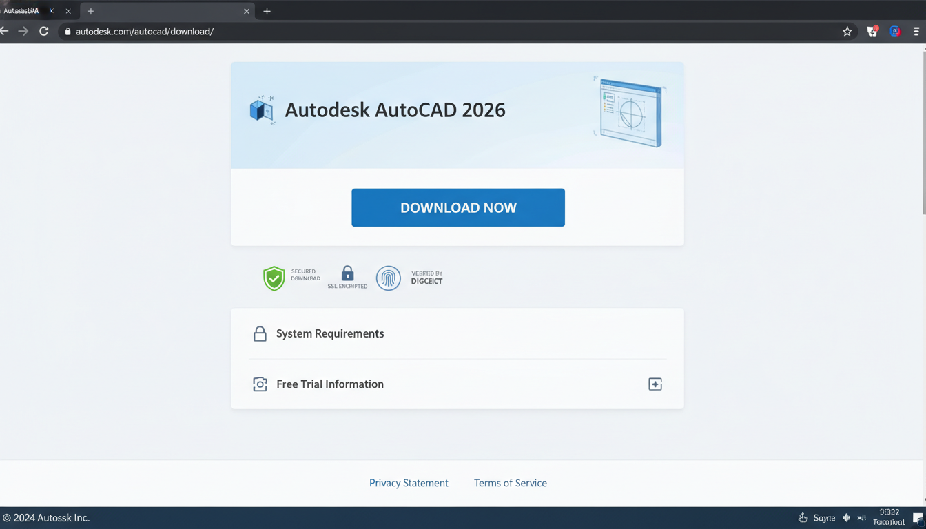Click the AutoCAD cube logo icon
Viewport: 926px width, 529px height.
click(x=262, y=110)
